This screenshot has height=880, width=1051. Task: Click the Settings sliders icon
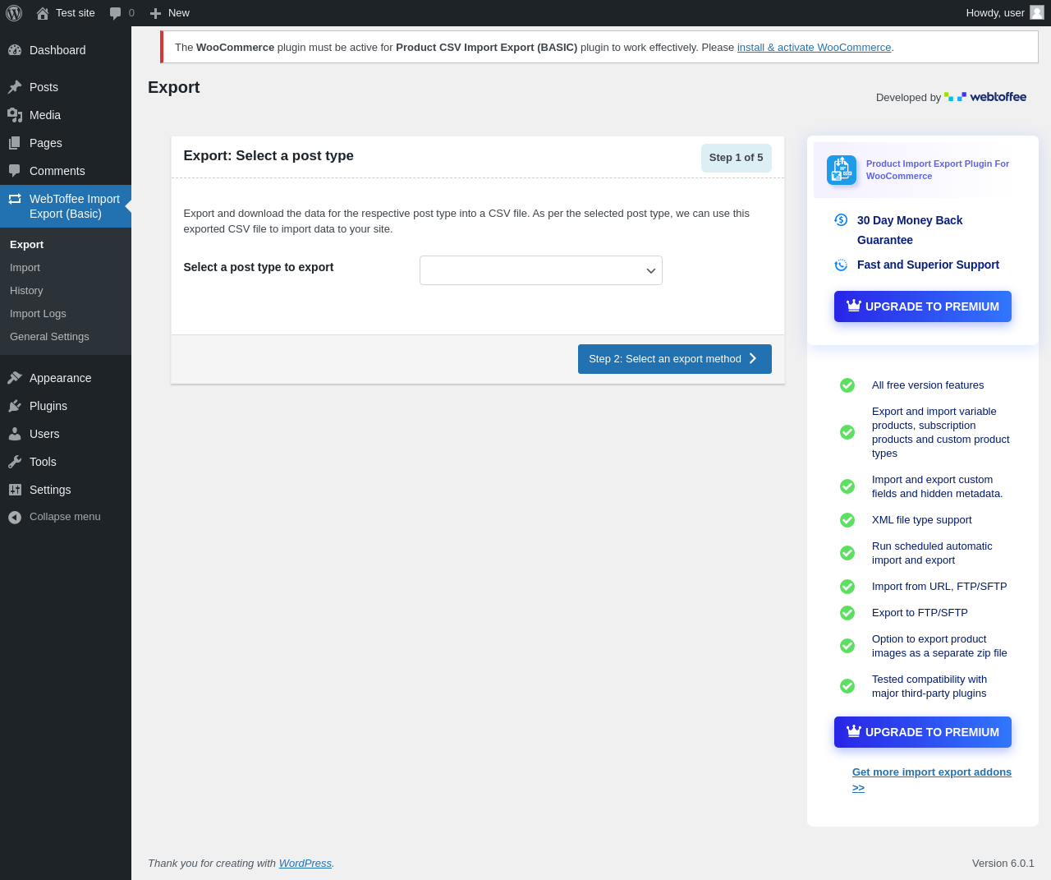click(15, 490)
